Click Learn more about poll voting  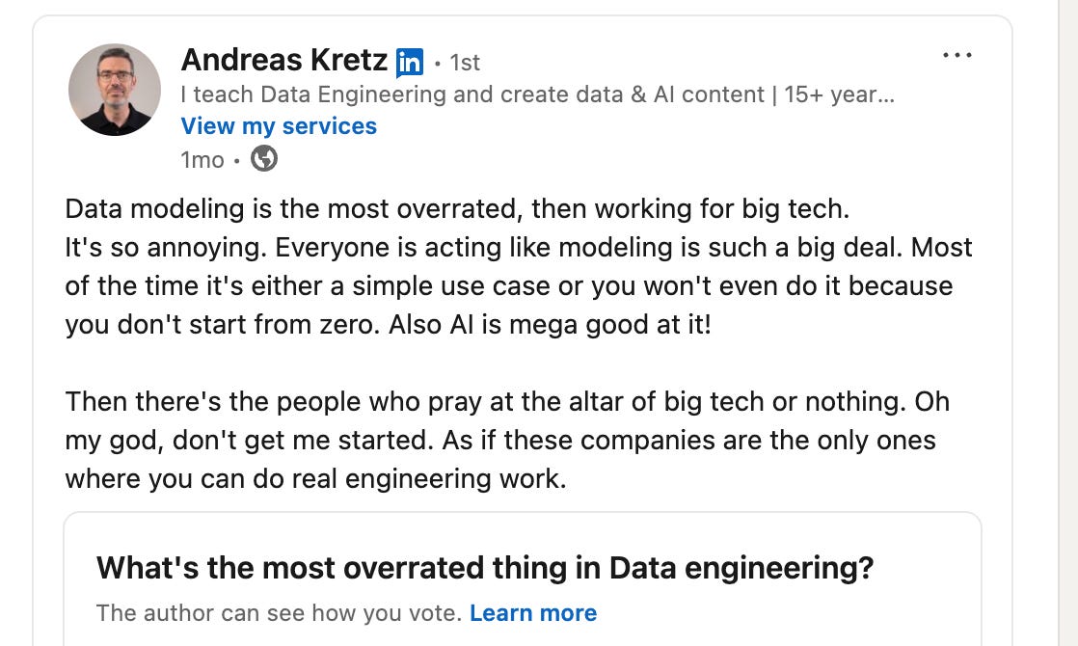(533, 612)
